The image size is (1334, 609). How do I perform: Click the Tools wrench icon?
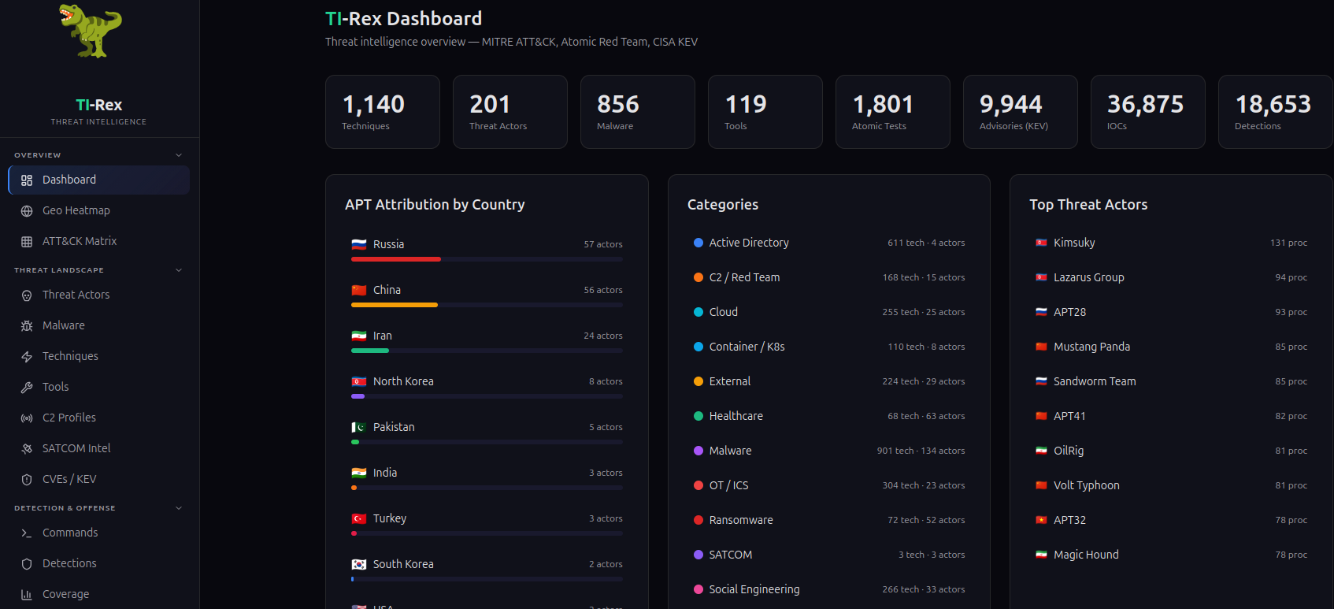[27, 388]
